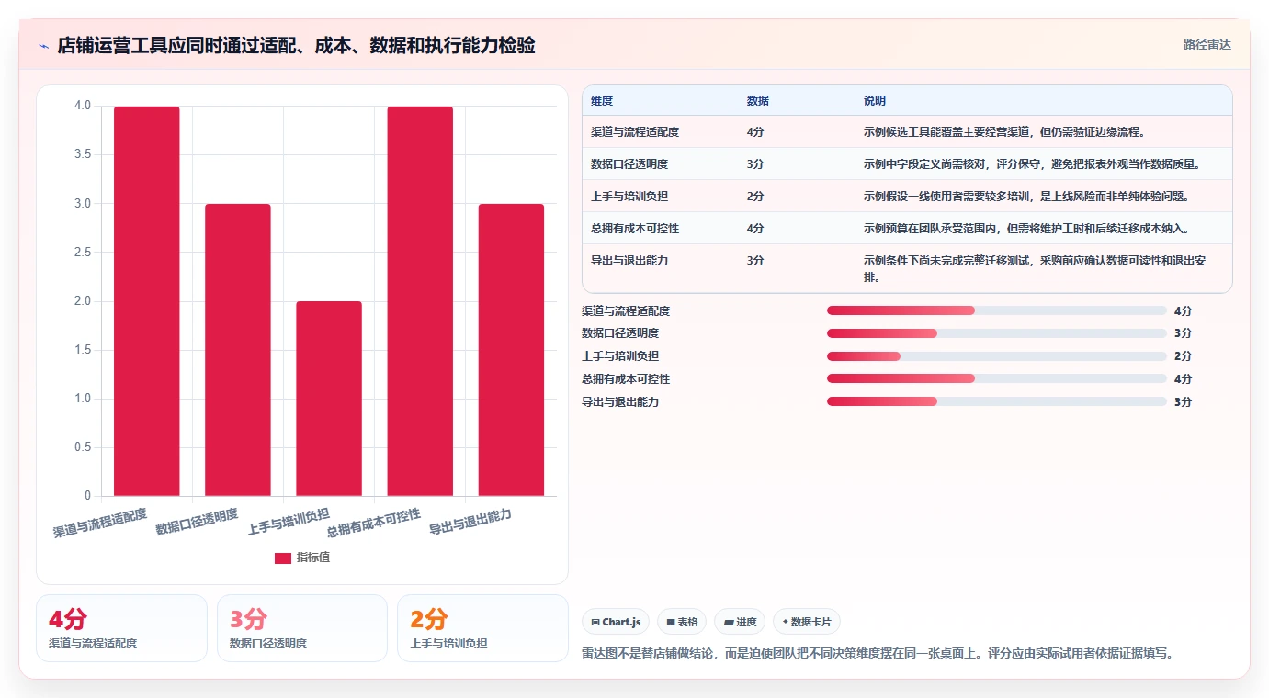Click the chart bar for 数据口径透明度
Viewport: 1269px width, 698px height.
(238, 350)
